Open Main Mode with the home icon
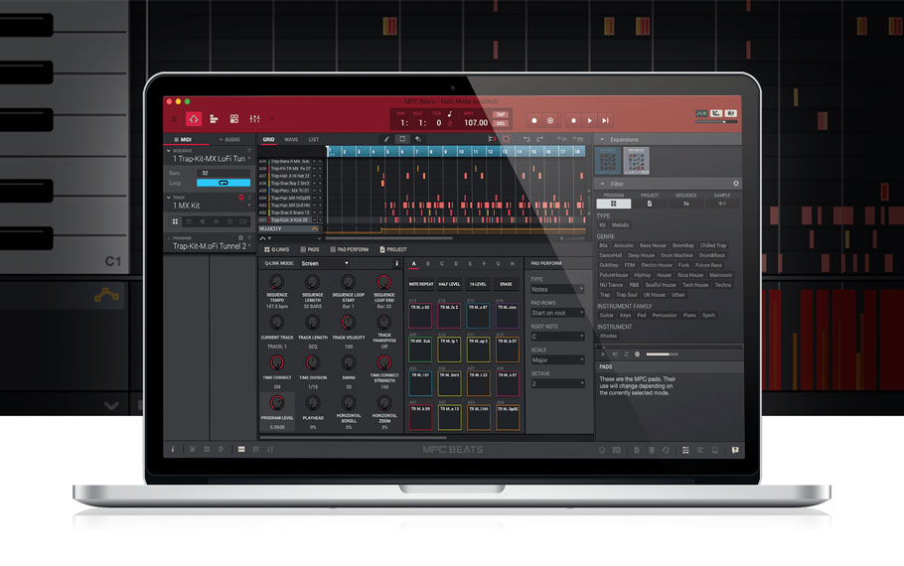This screenshot has width=904, height=566. coord(194,119)
